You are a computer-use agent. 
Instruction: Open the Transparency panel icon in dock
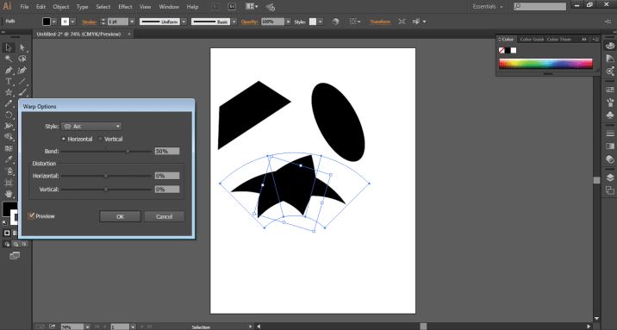coord(610,159)
